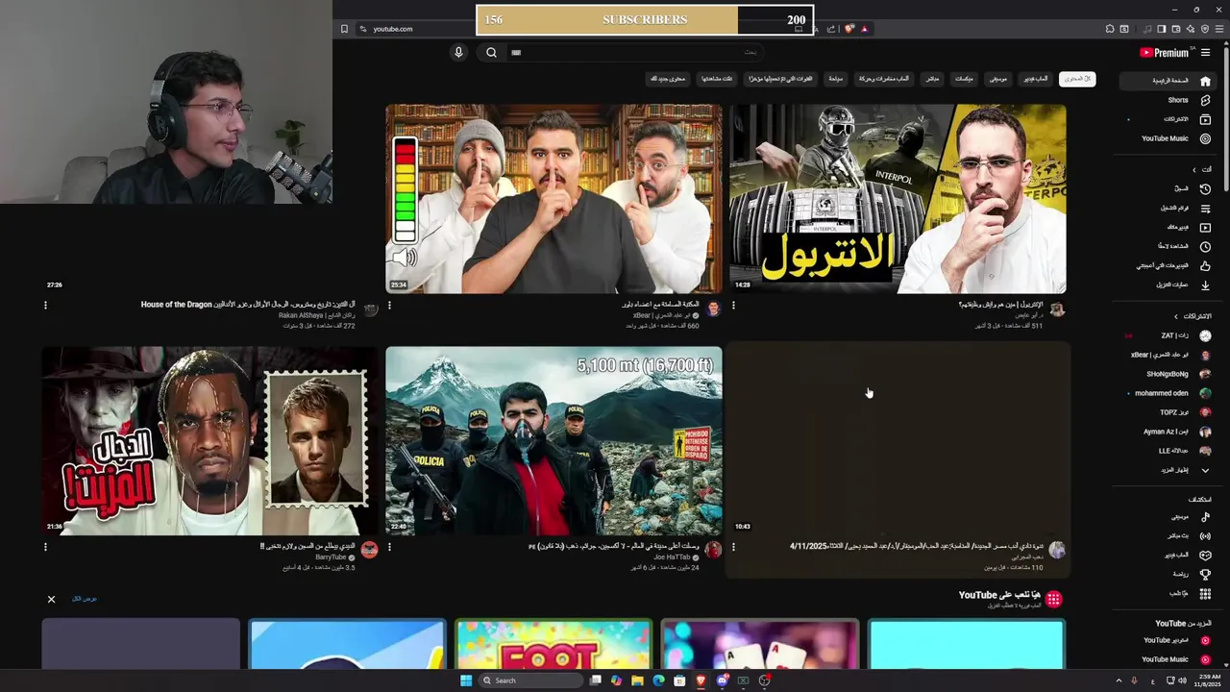
Task: Open options menu for the Joe HaTTab video
Action: tap(389, 547)
